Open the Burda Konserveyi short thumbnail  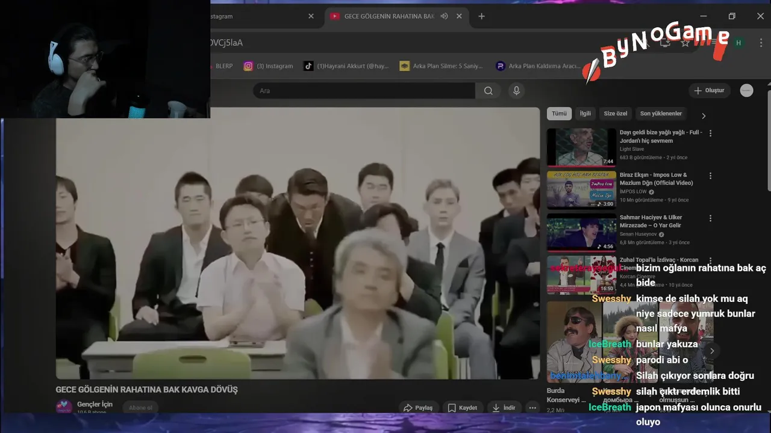pyautogui.click(x=574, y=342)
